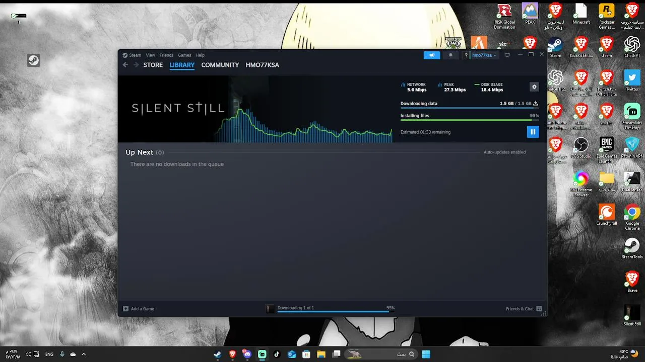Open Silent Still desktop shortcut

pyautogui.click(x=632, y=315)
